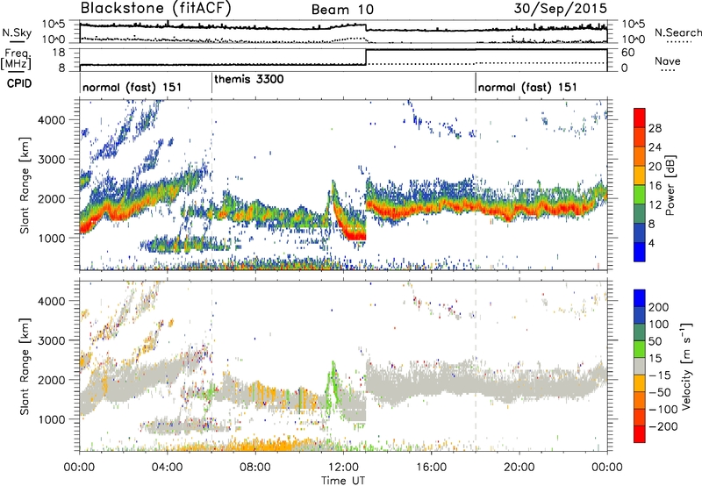Image resolution: width=702 pixels, height=486 pixels.
Task: Click the 'Nave' legend label
Action: (x=668, y=61)
